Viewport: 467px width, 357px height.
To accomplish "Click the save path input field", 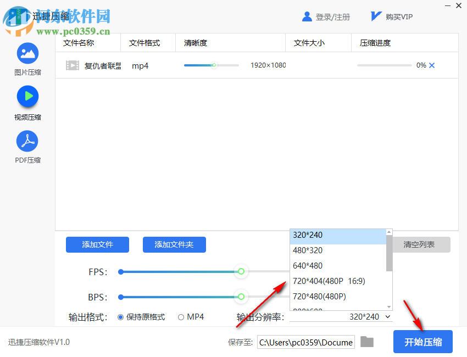I will [305, 342].
